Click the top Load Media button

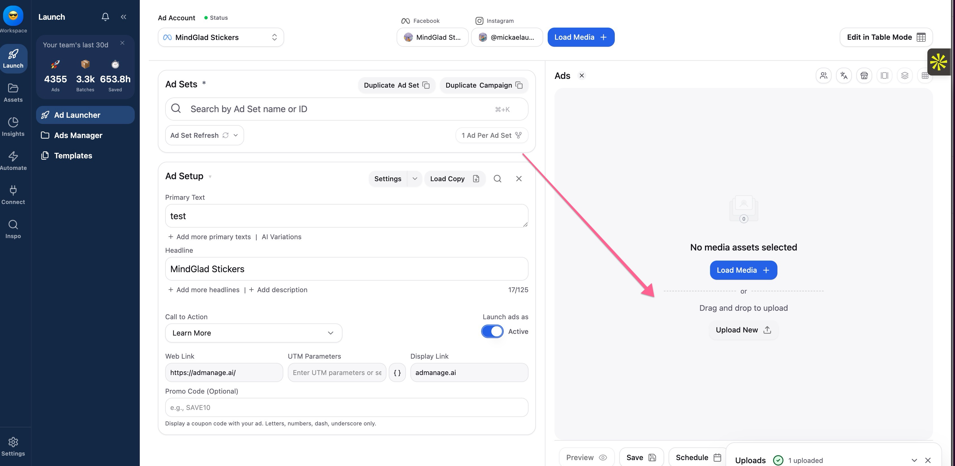581,37
